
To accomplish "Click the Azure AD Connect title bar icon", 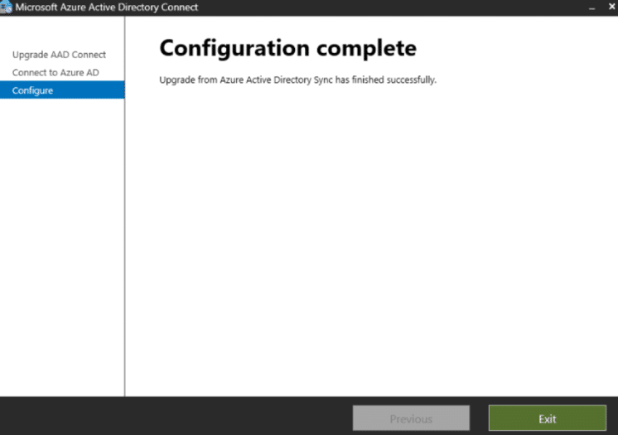I will 6,7.
